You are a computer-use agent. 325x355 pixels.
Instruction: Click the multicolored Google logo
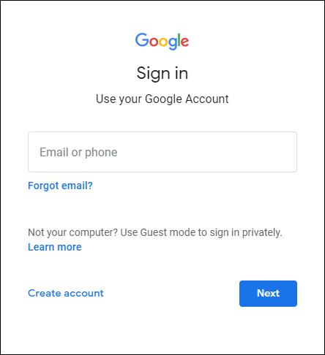tap(162, 42)
